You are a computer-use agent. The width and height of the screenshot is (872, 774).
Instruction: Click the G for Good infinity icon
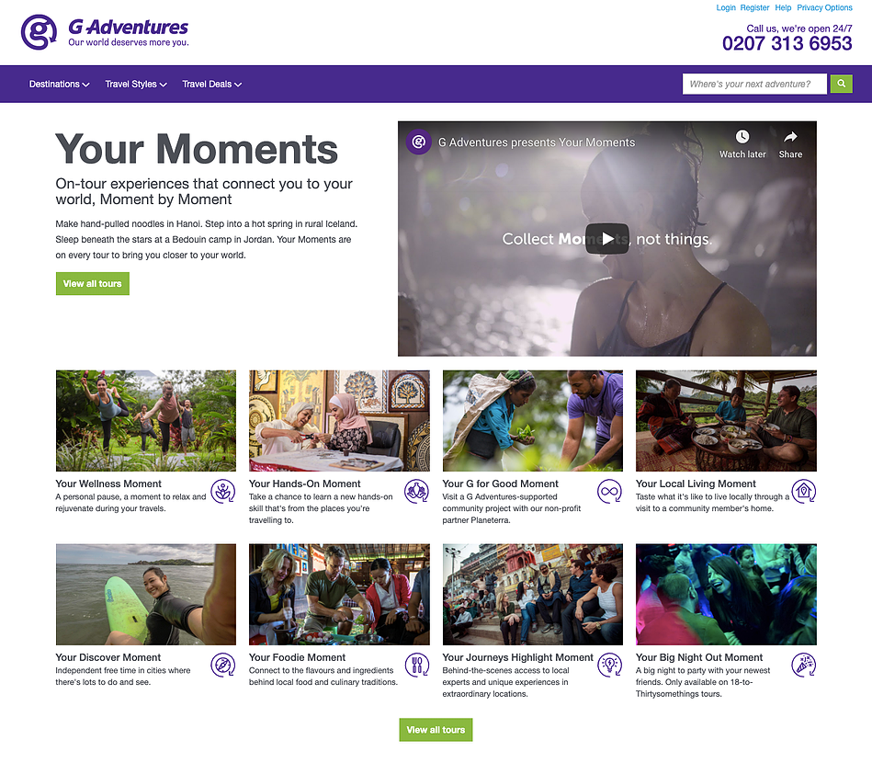[x=609, y=491]
